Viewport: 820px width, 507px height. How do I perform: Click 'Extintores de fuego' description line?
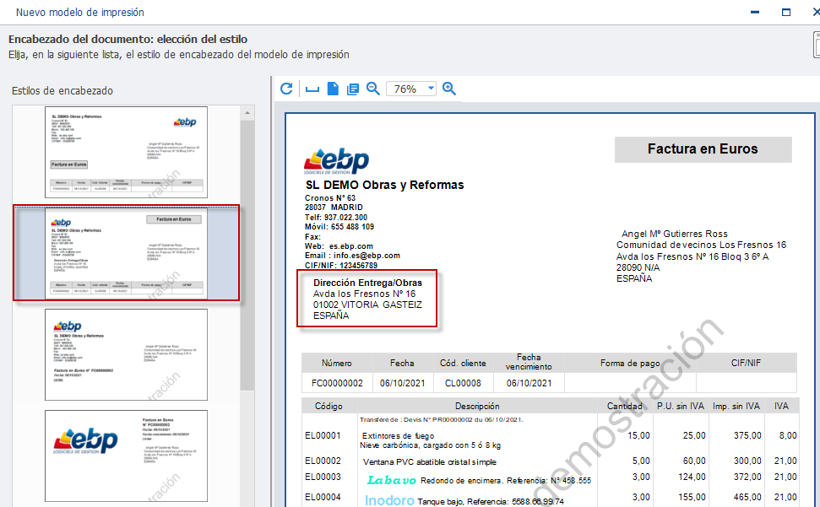398,436
